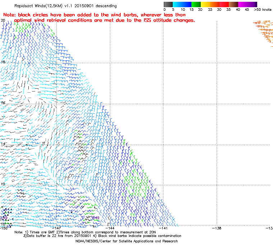Click the '25' label under the color bar
The width and height of the screenshot is (273, 247).
(210, 10)
